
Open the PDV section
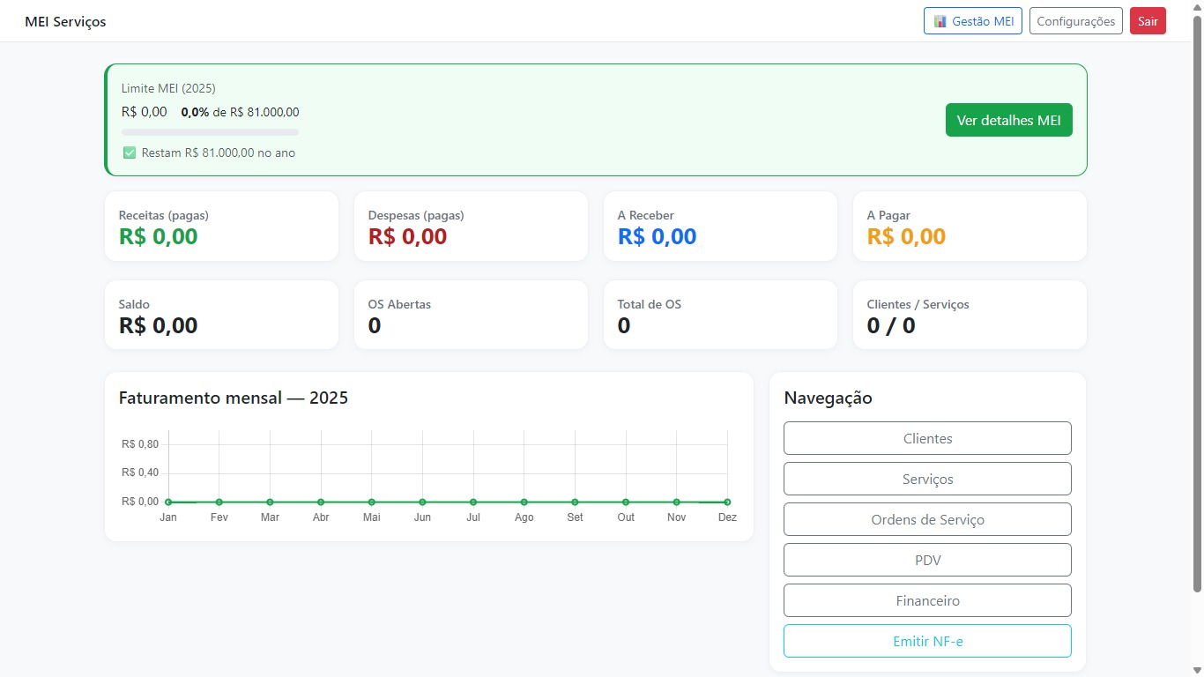(x=927, y=560)
